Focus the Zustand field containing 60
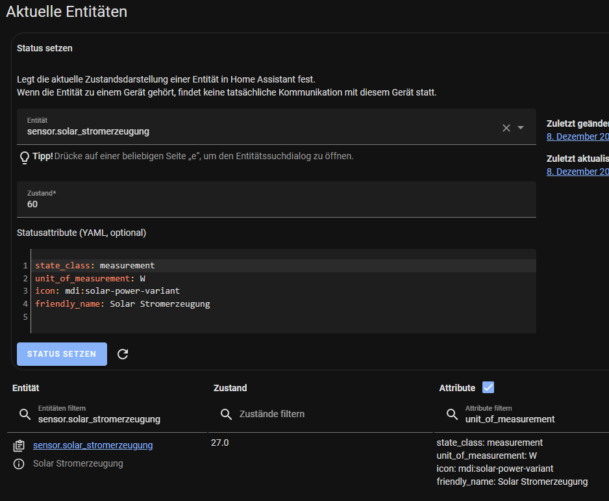This screenshot has width=609, height=501. pos(276,203)
